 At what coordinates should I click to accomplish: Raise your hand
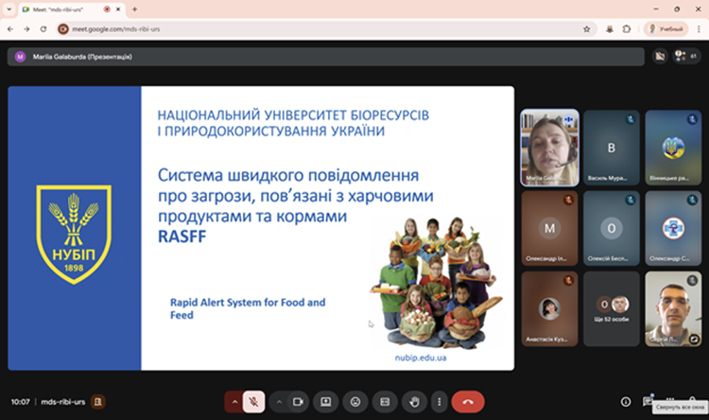tap(414, 402)
